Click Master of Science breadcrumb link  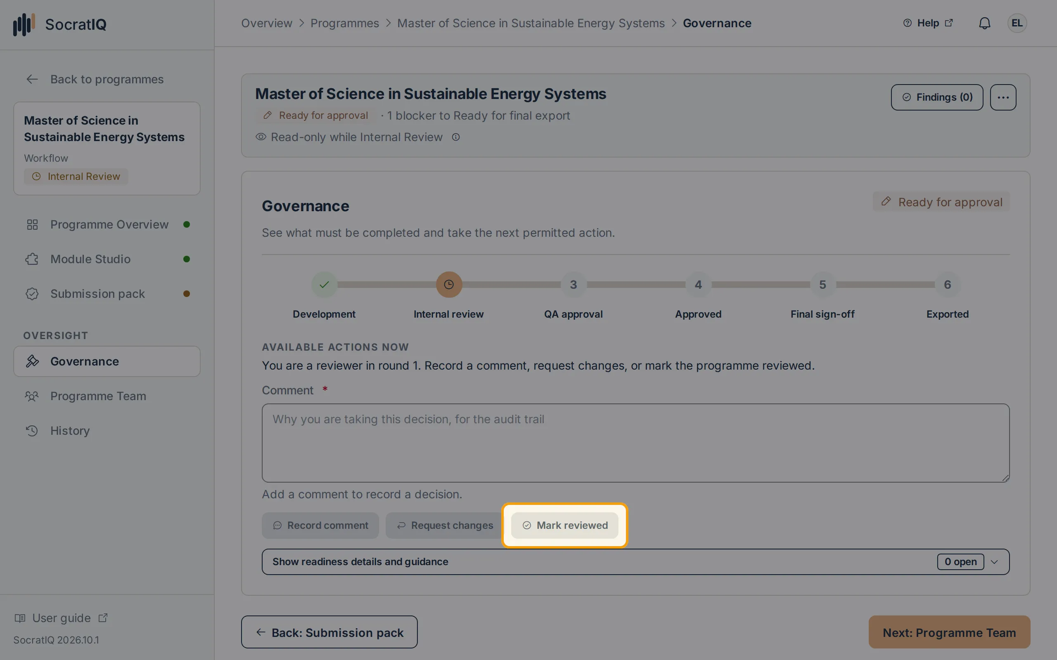531,23
